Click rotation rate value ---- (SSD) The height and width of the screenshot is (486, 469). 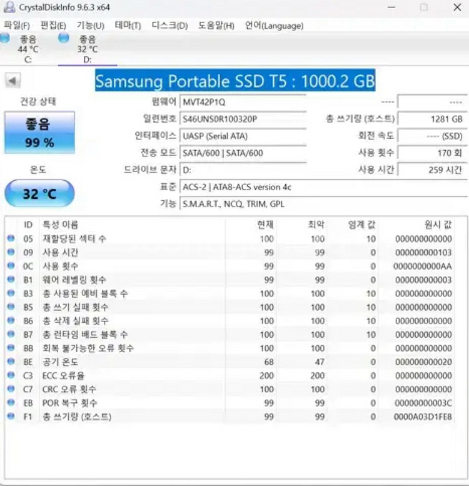[433, 136]
